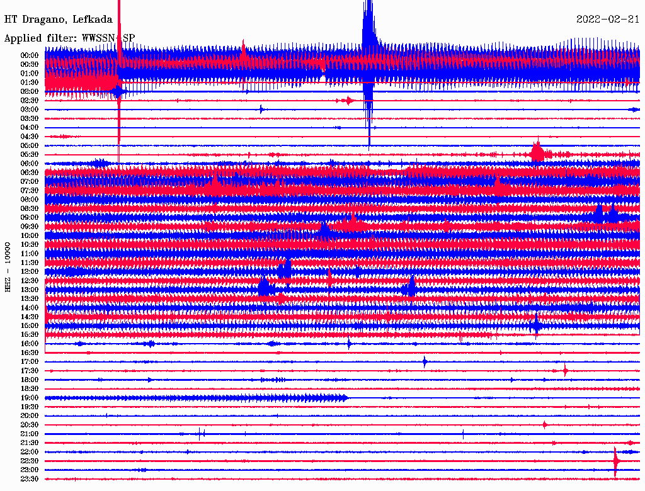
Task: Select the date label 2022-02-21
Action: (607, 20)
